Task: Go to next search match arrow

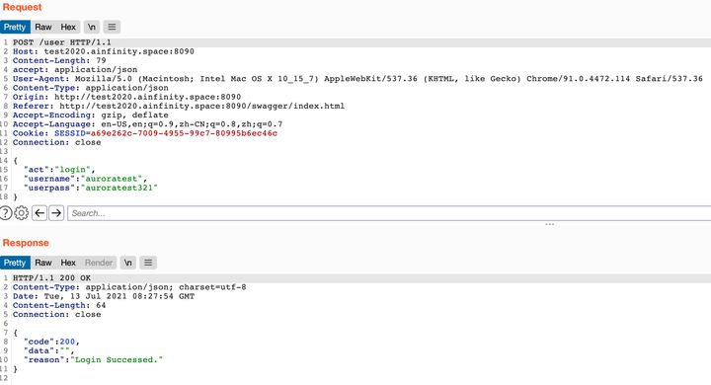Action: (56, 212)
